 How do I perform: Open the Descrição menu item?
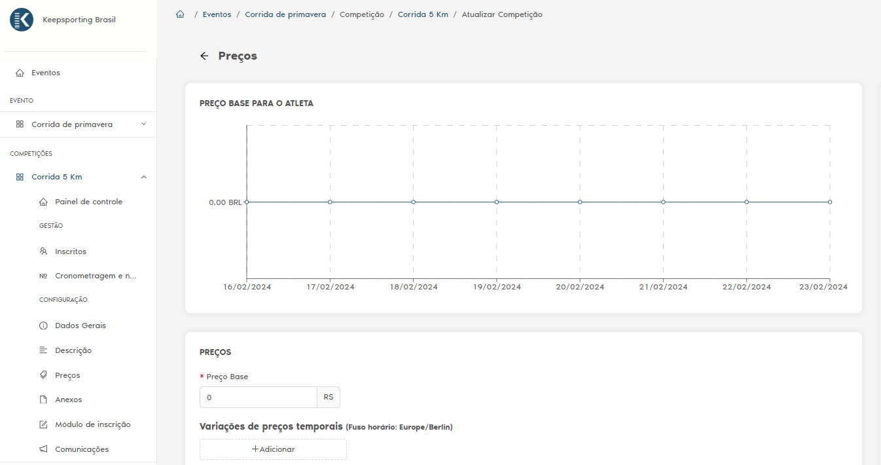[73, 350]
